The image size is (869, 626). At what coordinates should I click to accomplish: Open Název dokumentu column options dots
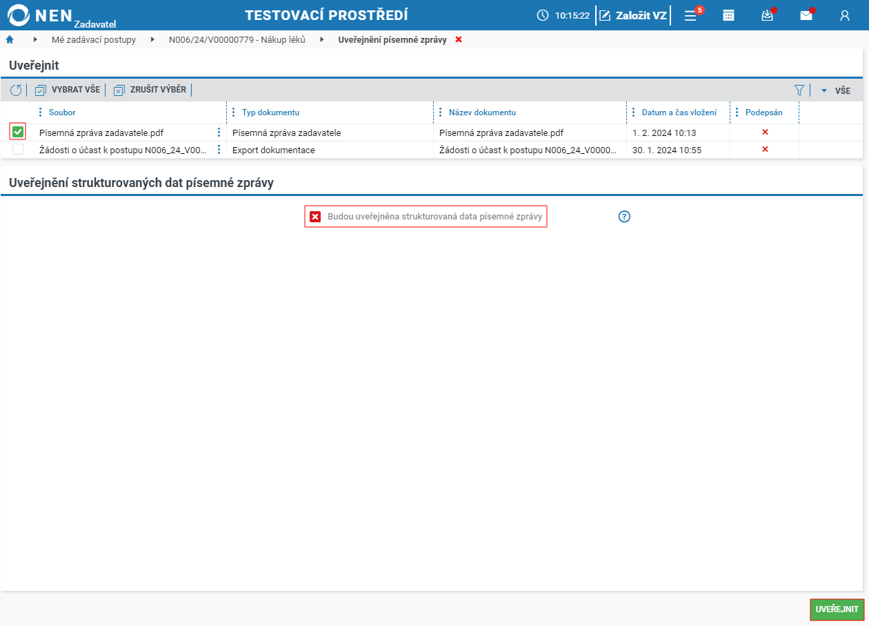tap(440, 113)
